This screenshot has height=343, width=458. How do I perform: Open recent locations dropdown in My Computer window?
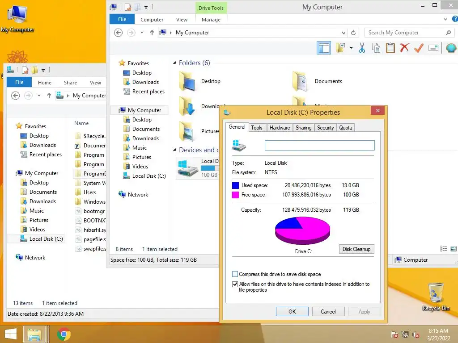(142, 33)
